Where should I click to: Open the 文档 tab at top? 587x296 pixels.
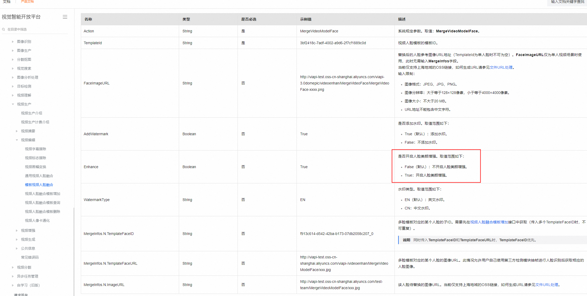point(7,2)
